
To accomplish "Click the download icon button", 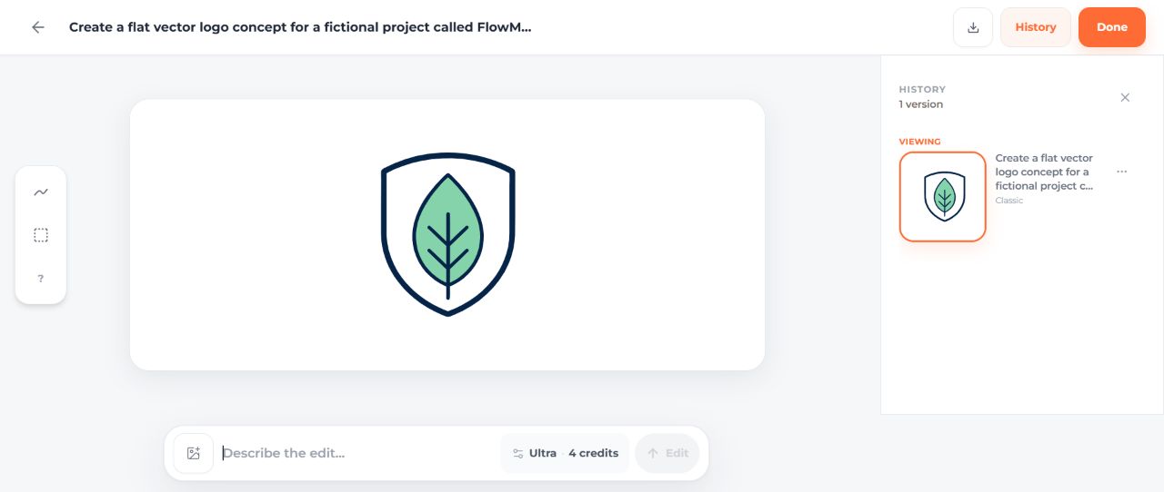I will click(973, 27).
